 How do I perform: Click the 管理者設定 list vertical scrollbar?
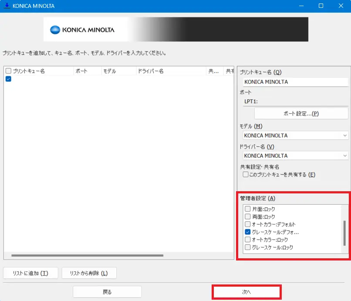344,233
